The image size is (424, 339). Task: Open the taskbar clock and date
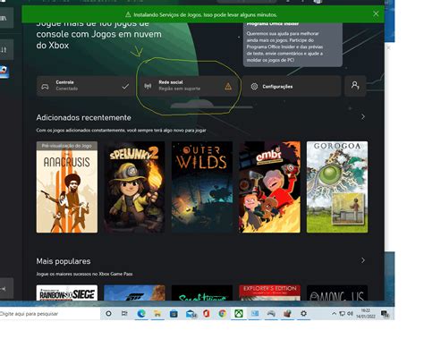(366, 314)
